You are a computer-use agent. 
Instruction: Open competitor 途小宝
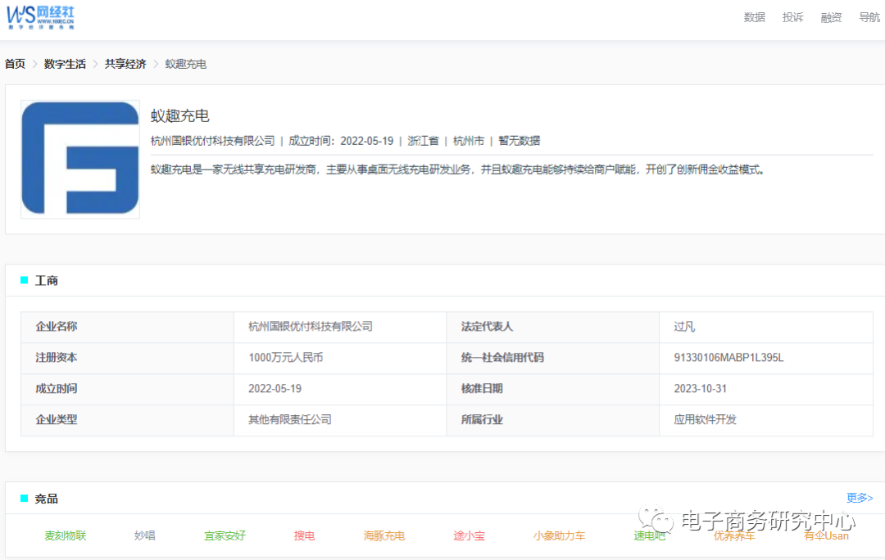pyautogui.click(x=469, y=535)
